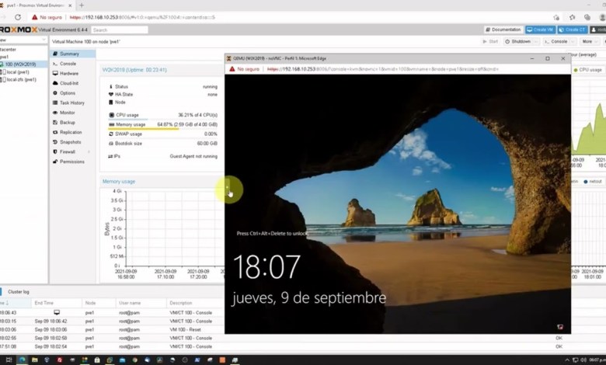Click the "VM 100 - Reset" log entry
The width and height of the screenshot is (606, 365).
tap(186, 329)
